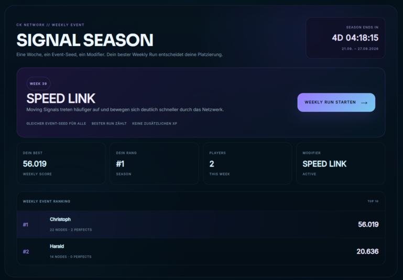Click the arrow icon on Weekly Run Starten

tap(364, 103)
